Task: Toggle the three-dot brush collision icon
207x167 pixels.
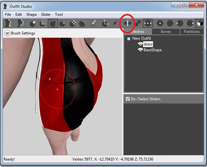Action: [x=148, y=23]
